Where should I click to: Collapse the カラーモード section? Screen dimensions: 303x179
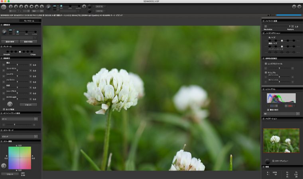[x=2, y=130]
